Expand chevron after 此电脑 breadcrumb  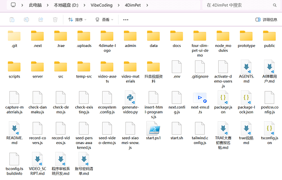pos(47,5)
